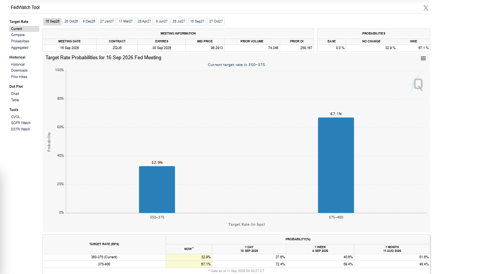Click the 1 WEEK 4 SEP 2026 header
Image resolution: width=479 pixels, height=274 pixels.
[x=320, y=249]
